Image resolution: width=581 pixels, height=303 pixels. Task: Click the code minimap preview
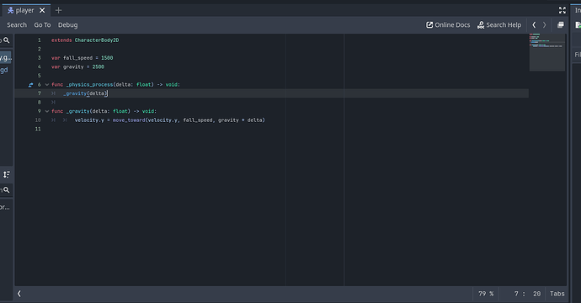pyautogui.click(x=547, y=52)
